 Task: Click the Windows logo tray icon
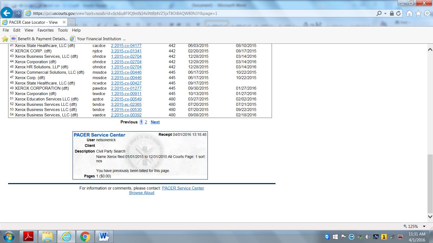click(335, 237)
